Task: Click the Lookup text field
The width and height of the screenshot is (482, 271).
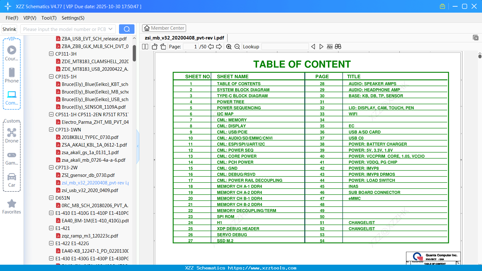Action: click(x=285, y=47)
